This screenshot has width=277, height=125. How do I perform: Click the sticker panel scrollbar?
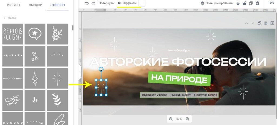(72, 28)
